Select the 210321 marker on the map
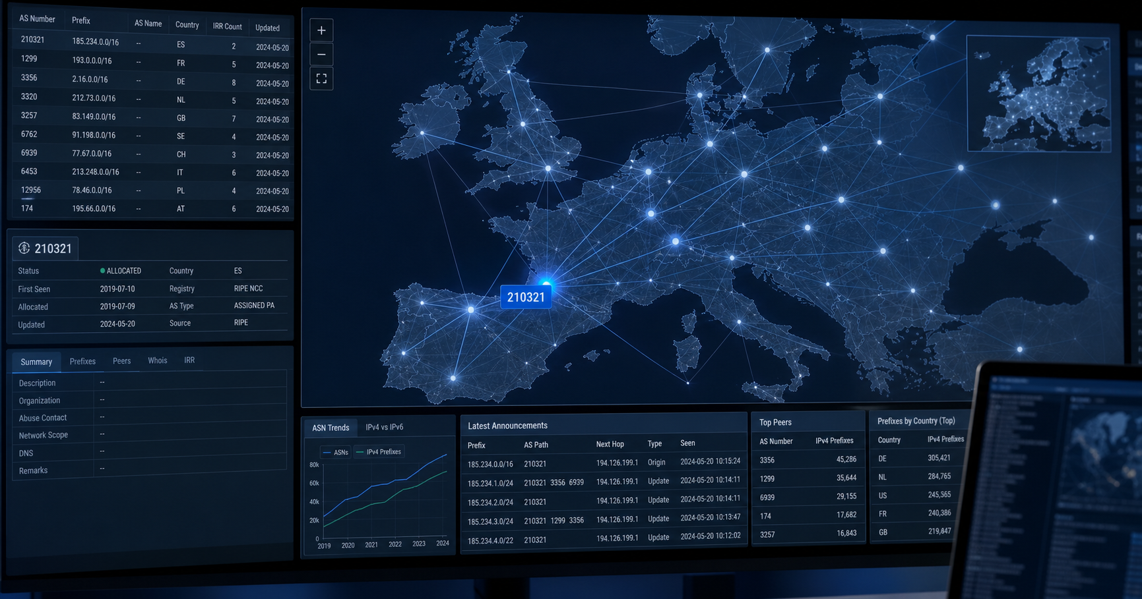Image resolution: width=1142 pixels, height=599 pixels. coord(526,297)
